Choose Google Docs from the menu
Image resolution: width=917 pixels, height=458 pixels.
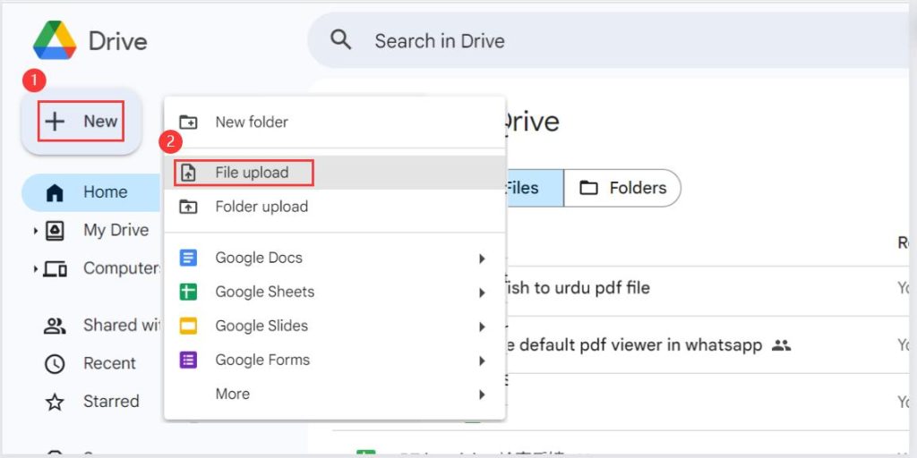coord(335,258)
